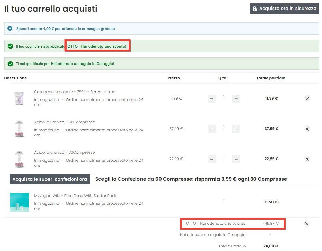
Task: Increase quantity of Acido Ialuronico 30Compresse
Action: pos(236,159)
